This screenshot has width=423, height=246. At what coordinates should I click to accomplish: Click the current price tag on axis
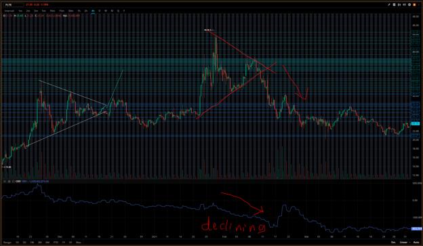[x=415, y=123]
